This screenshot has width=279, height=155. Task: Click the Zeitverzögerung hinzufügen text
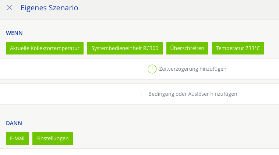tap(193, 69)
